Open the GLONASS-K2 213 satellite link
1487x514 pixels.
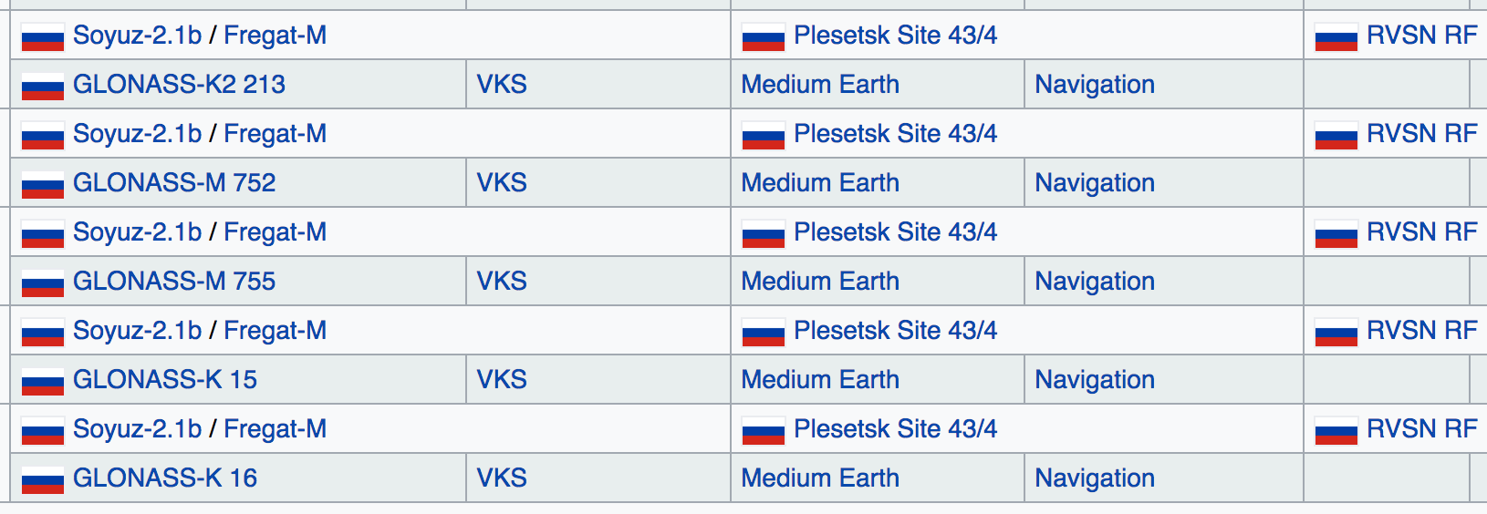pos(179,84)
